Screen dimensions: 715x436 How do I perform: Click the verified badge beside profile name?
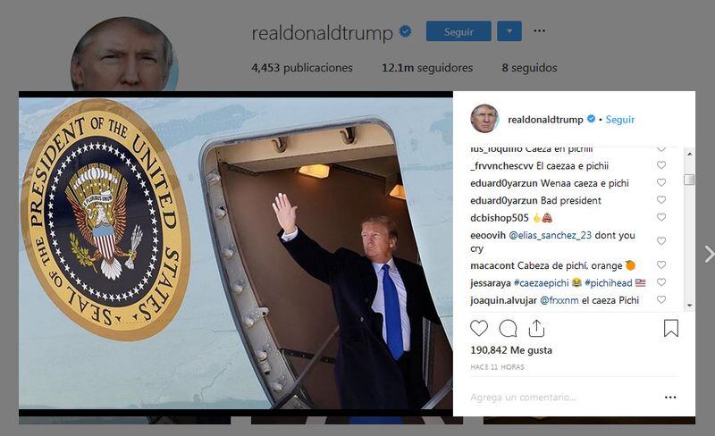406,31
